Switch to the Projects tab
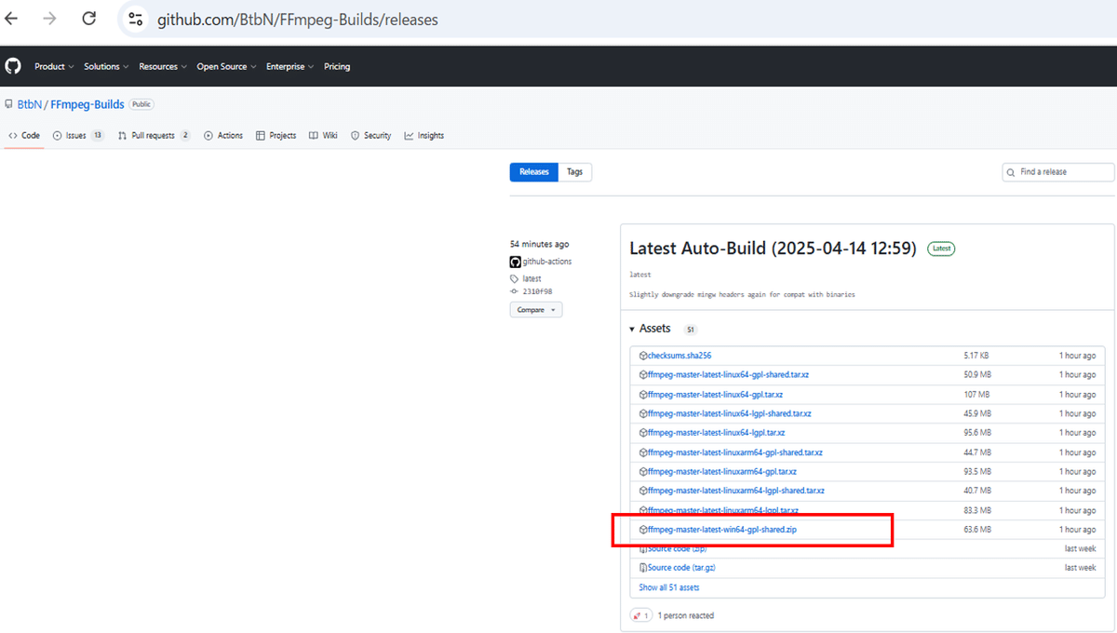The image size is (1117, 633). pyautogui.click(x=276, y=136)
